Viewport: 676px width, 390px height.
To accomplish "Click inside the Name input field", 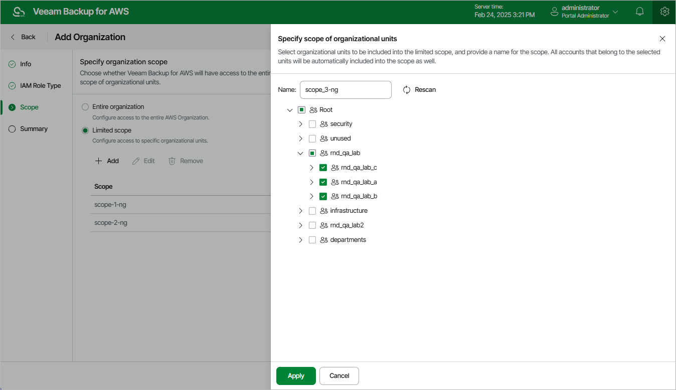I will click(x=345, y=89).
